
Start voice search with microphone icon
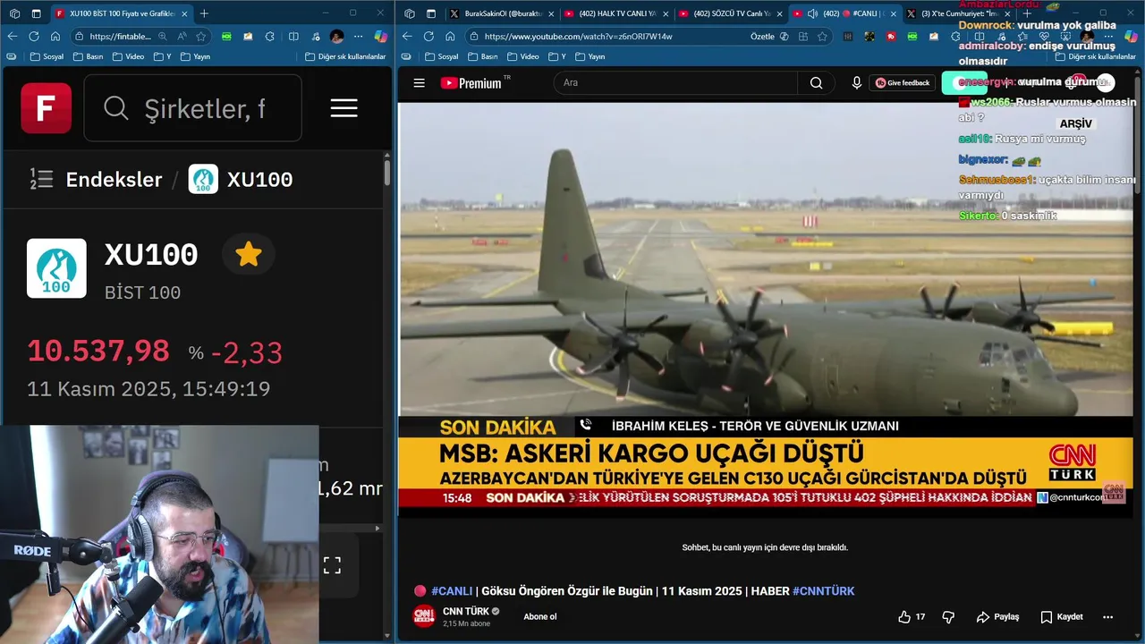(x=857, y=82)
